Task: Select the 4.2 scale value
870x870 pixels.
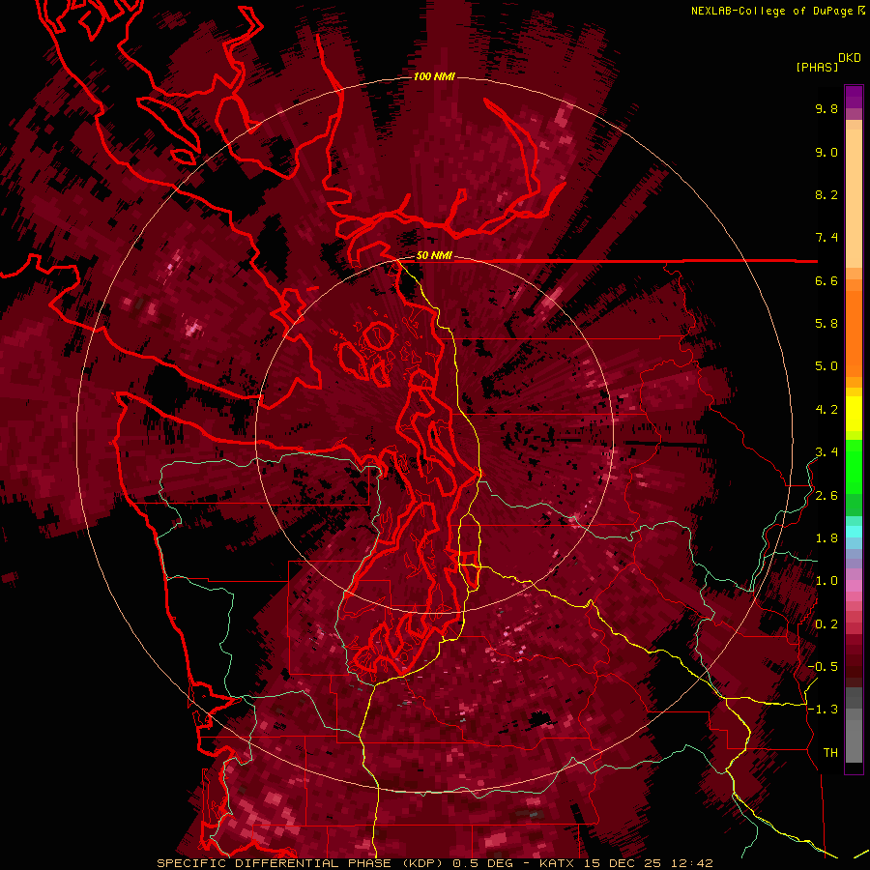Action: click(x=826, y=410)
